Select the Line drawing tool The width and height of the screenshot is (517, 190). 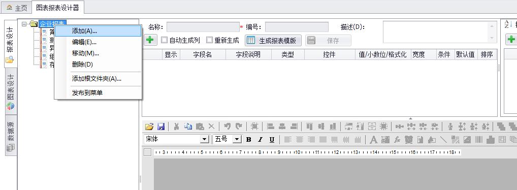tap(443, 140)
